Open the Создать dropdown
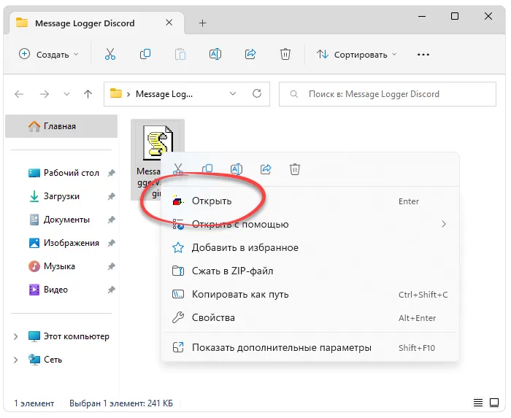The image size is (511, 418). coord(49,54)
